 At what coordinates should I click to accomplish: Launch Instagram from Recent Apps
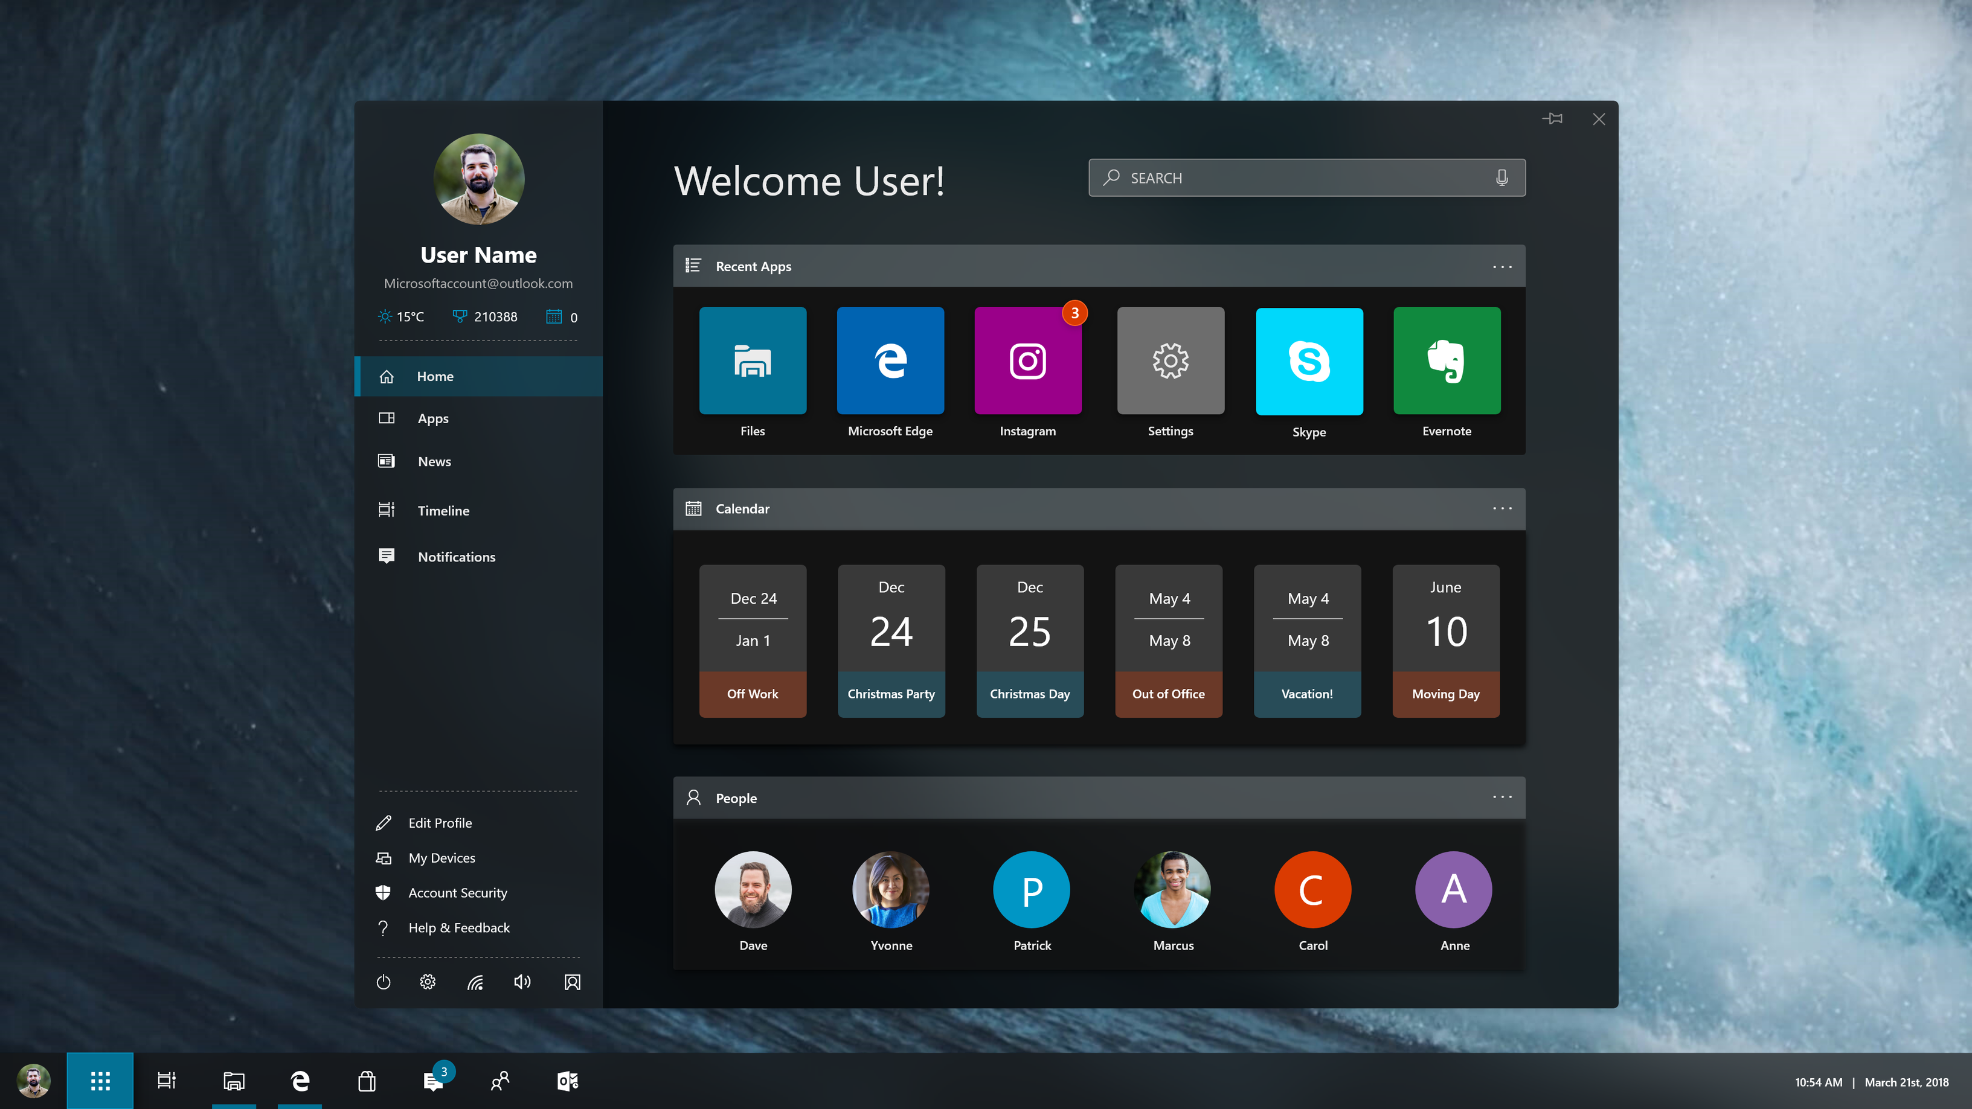click(x=1028, y=360)
